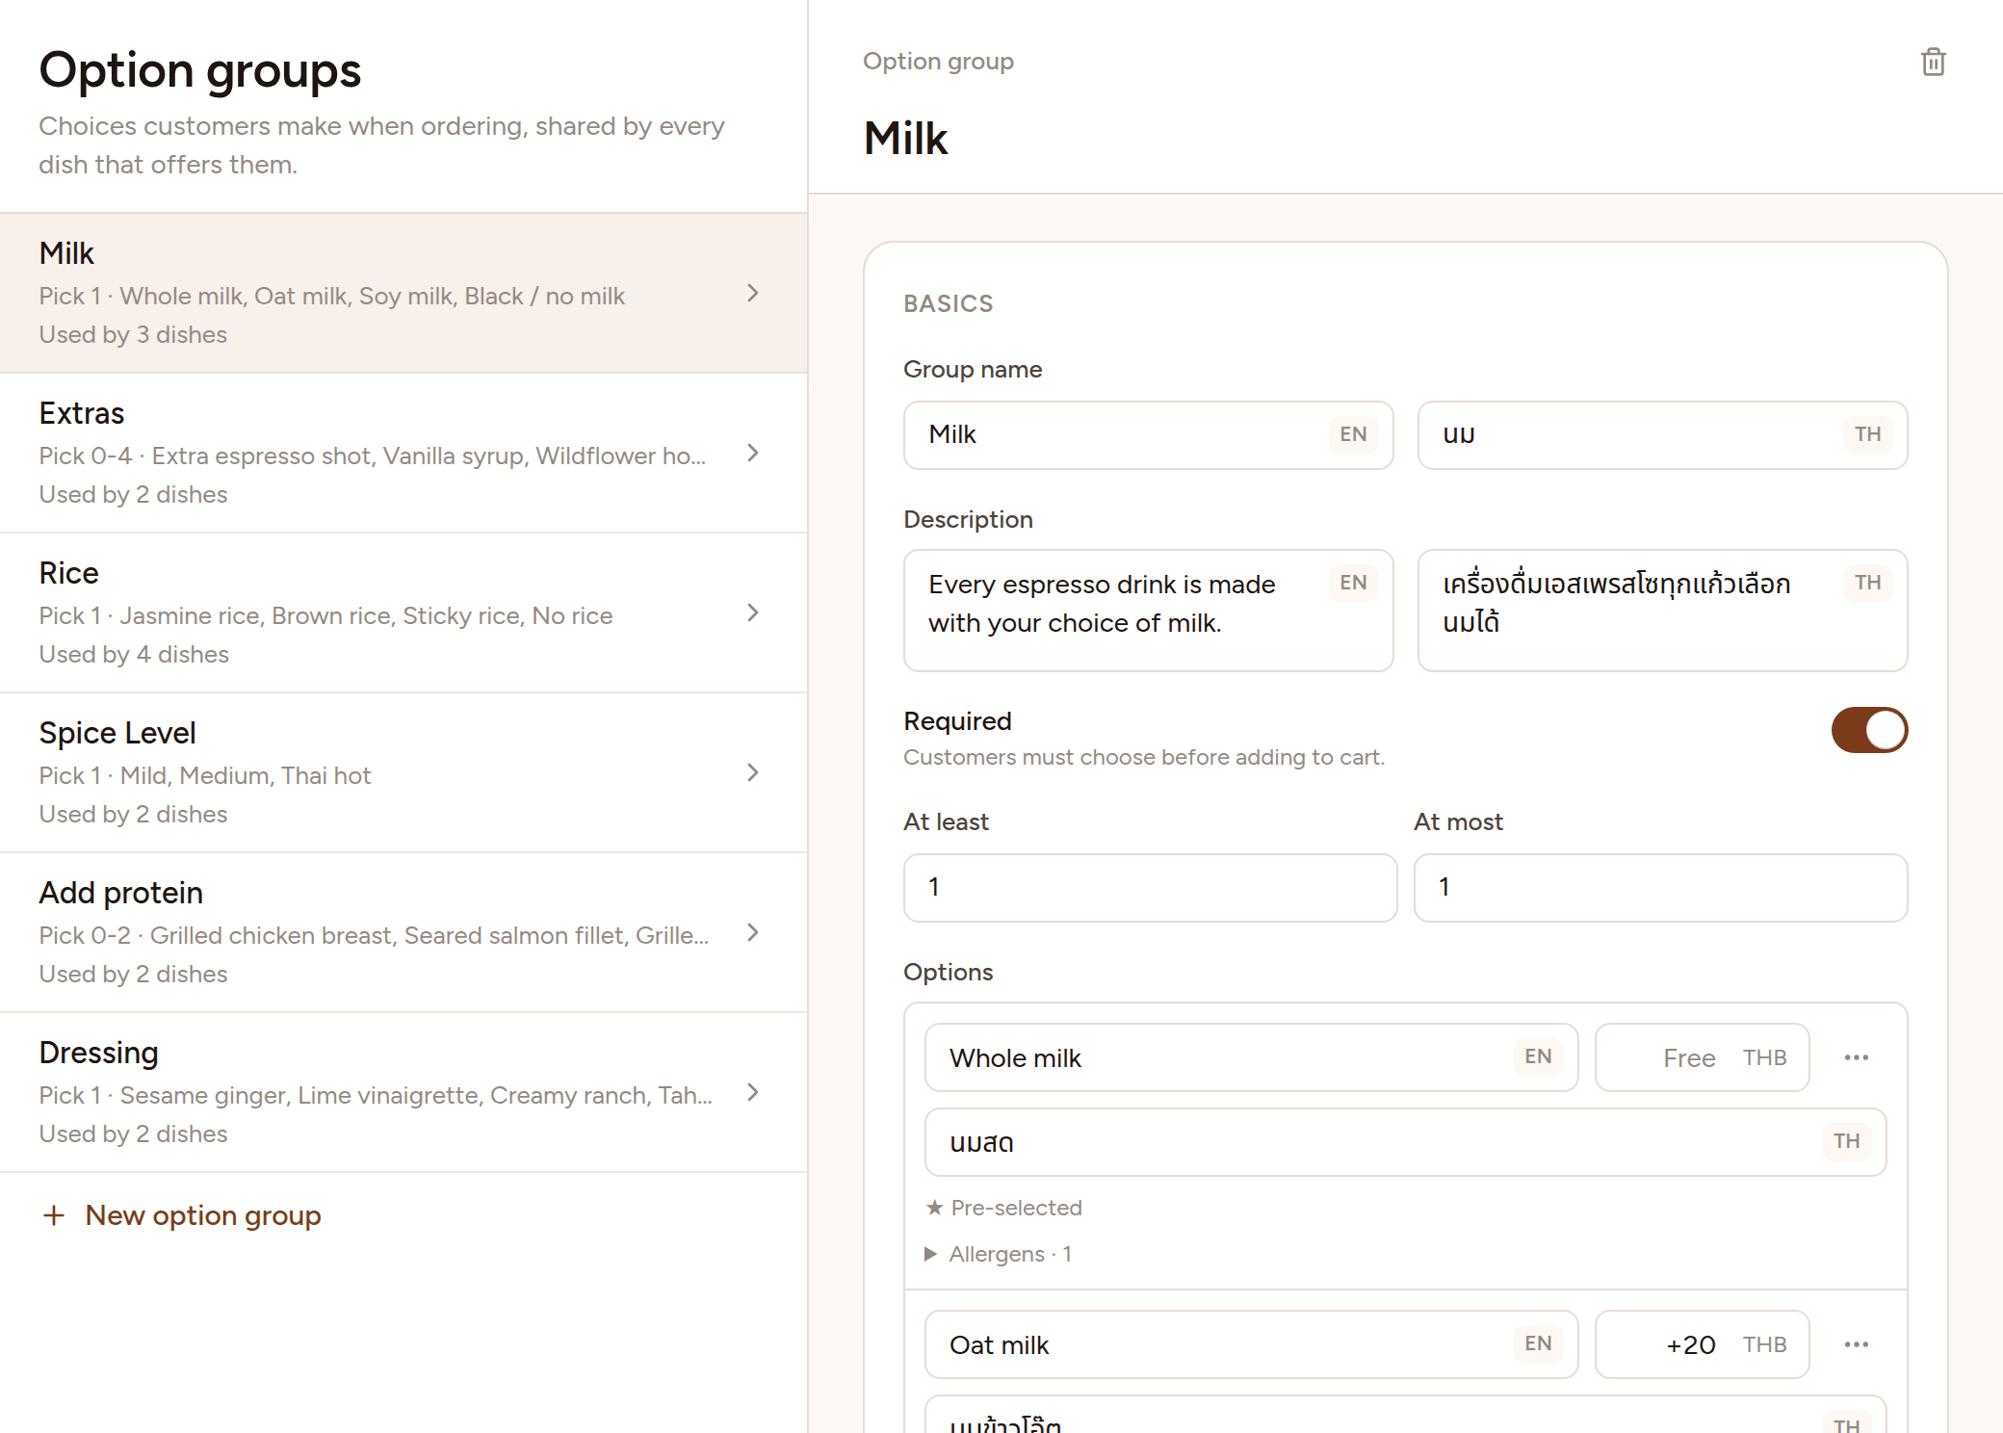2003x1433 pixels.
Task: Click the Pre-selected star on Whole milk
Action: (934, 1208)
